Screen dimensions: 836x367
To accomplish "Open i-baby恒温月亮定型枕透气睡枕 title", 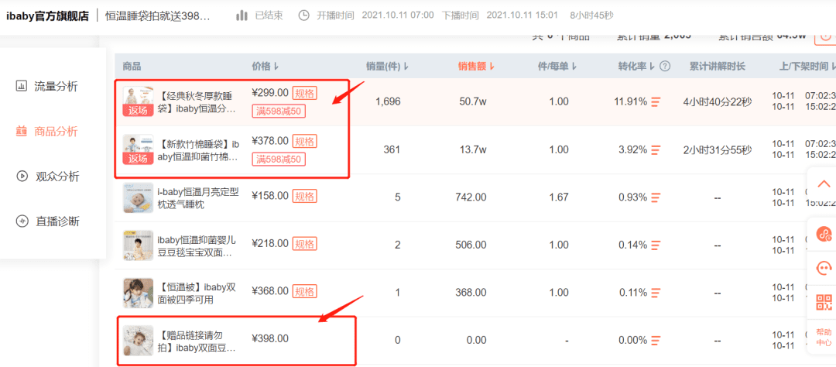I will [x=198, y=198].
